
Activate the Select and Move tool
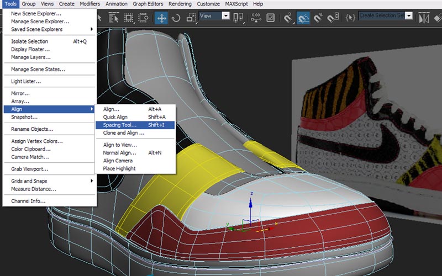click(161, 18)
